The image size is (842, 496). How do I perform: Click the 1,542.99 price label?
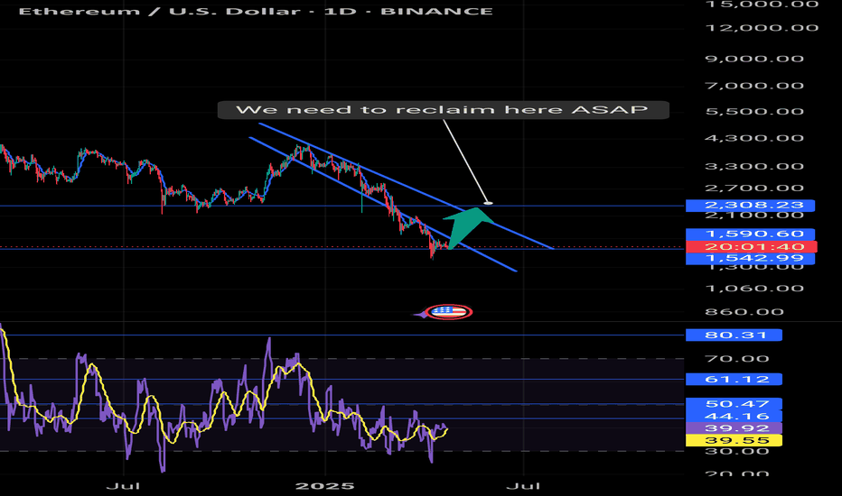(750, 259)
